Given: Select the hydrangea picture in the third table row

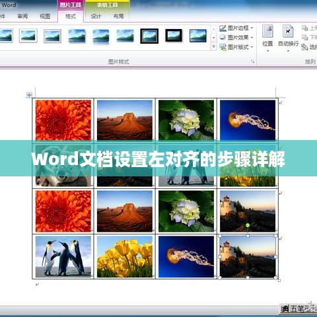Looking at the screenshot, I should pyautogui.click(x=186, y=211).
